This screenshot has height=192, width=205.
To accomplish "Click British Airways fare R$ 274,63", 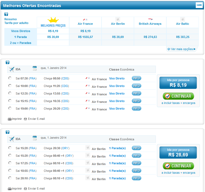I will coord(150,37).
